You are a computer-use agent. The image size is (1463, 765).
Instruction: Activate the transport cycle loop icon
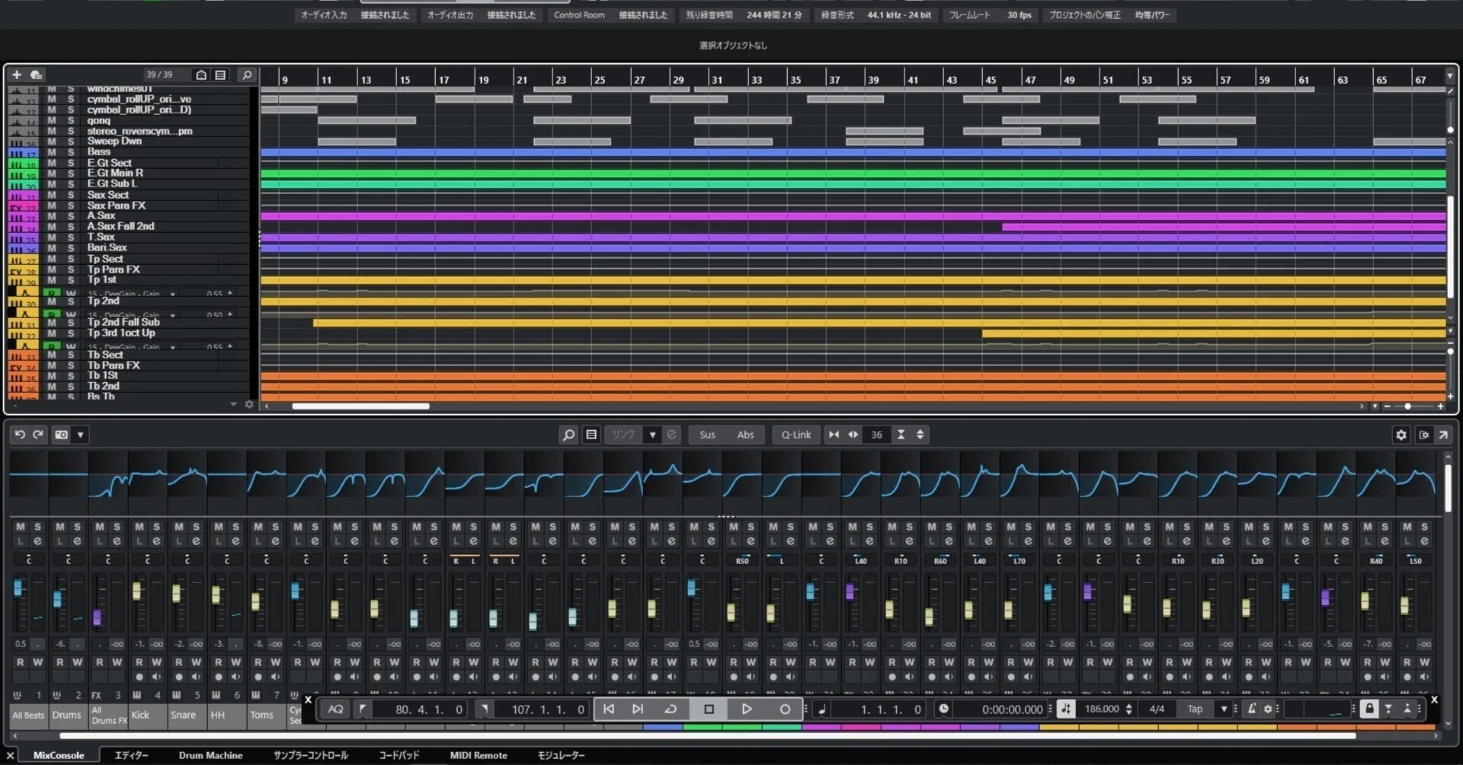click(671, 709)
